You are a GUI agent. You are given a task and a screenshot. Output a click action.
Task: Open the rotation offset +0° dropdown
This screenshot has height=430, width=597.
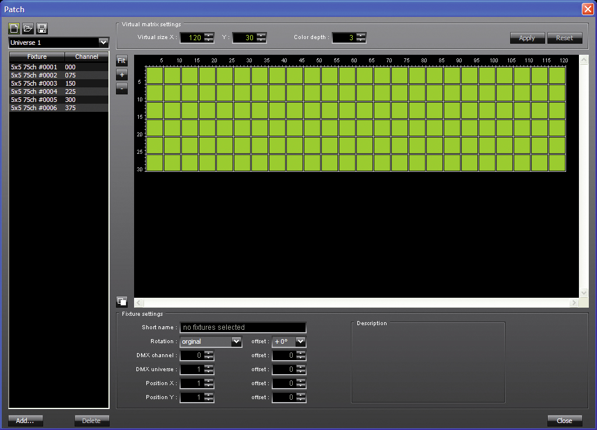[x=300, y=341]
